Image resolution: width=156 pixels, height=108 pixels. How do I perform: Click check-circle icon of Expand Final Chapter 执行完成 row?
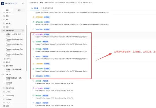(x=34, y=49)
